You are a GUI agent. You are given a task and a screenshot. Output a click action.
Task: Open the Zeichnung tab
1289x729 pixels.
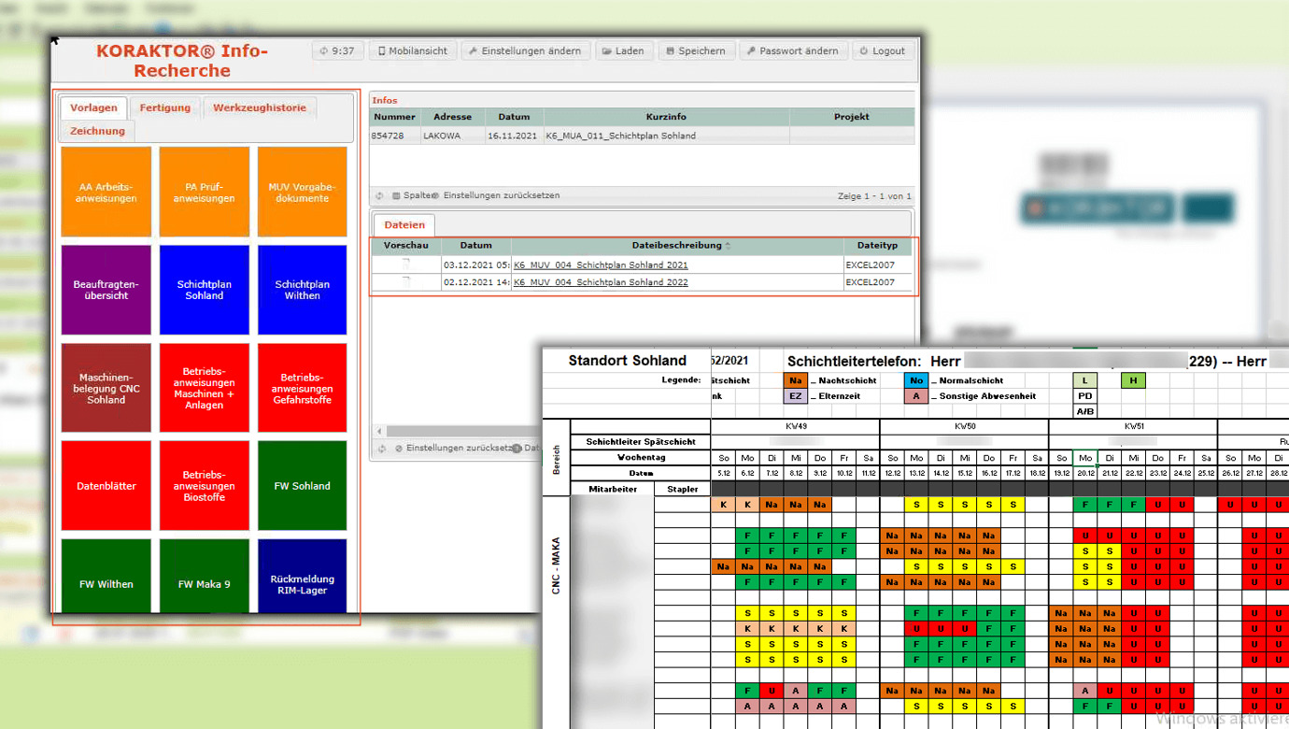pyautogui.click(x=97, y=131)
